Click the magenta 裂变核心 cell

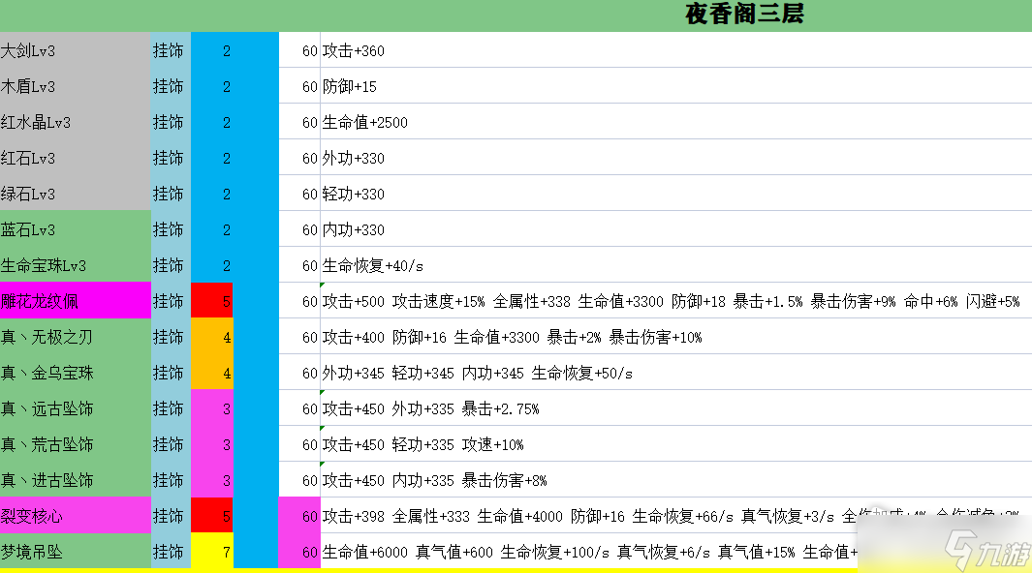point(75,516)
